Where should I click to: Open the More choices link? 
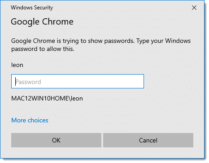coord(30,120)
